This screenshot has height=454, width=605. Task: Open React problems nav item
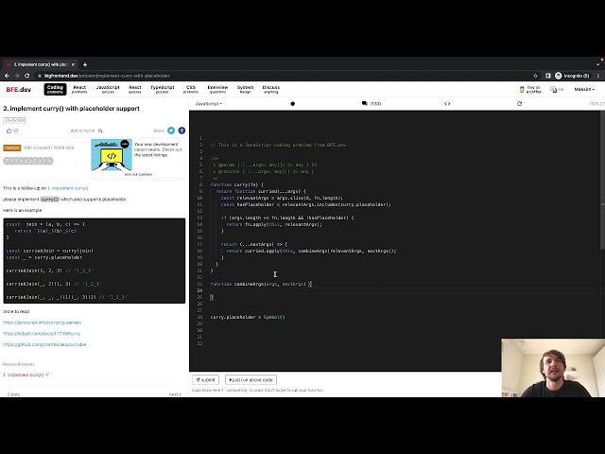(79, 89)
